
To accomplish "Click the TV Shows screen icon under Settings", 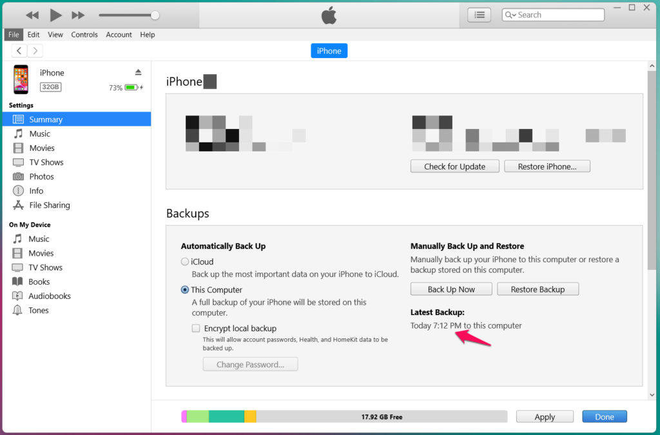I will click(18, 162).
